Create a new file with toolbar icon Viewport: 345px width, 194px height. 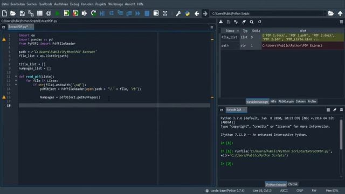click(4, 13)
